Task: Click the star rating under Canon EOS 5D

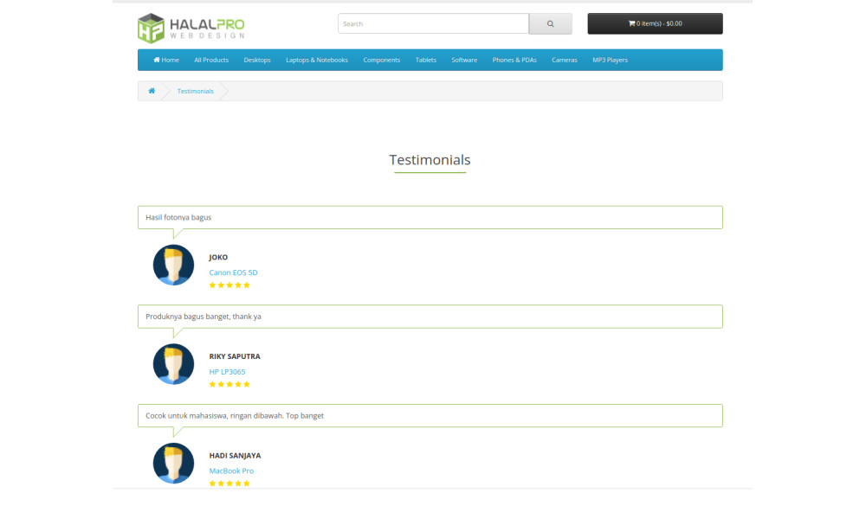Action: [x=229, y=285]
